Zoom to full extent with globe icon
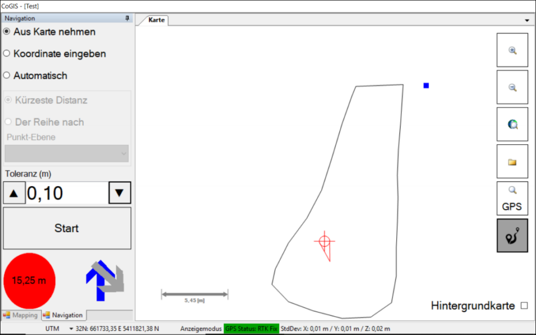The height and width of the screenshot is (335, 536). coord(512,124)
